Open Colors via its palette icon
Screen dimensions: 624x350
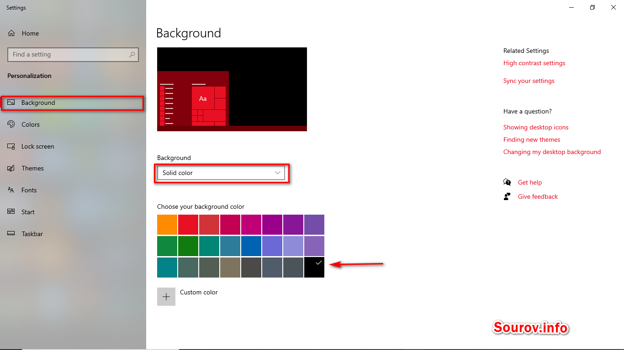click(11, 124)
